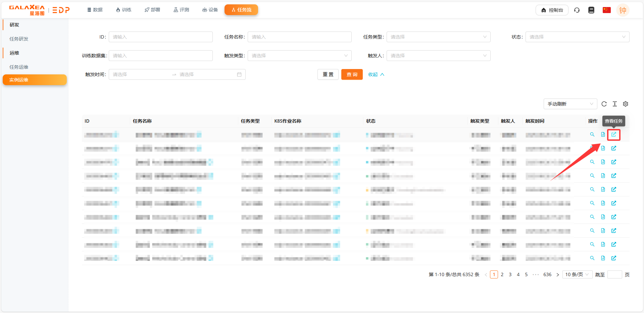Switch to the 训练 top menu
The width and height of the screenshot is (644, 313).
click(x=123, y=10)
